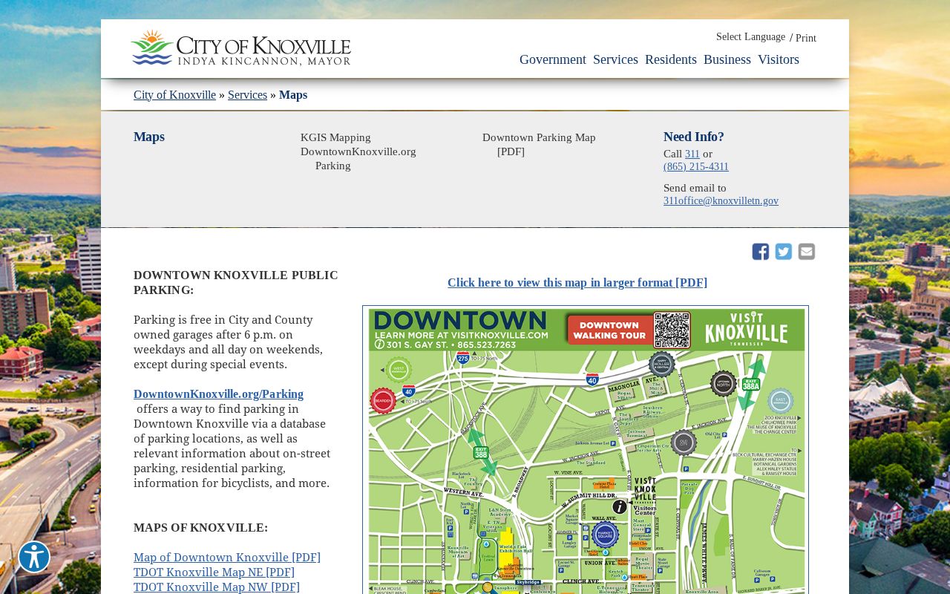Screen dimensions: 950x594
Task: Share page on Facebook icon
Action: [761, 252]
